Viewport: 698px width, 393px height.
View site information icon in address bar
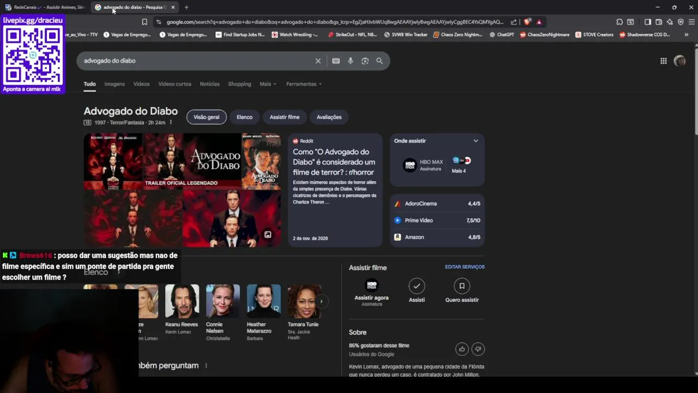pyautogui.click(x=159, y=22)
